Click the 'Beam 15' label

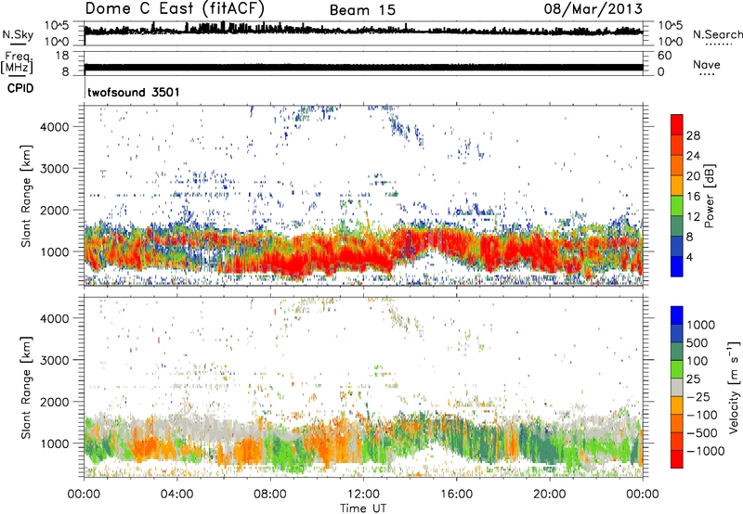tap(362, 10)
